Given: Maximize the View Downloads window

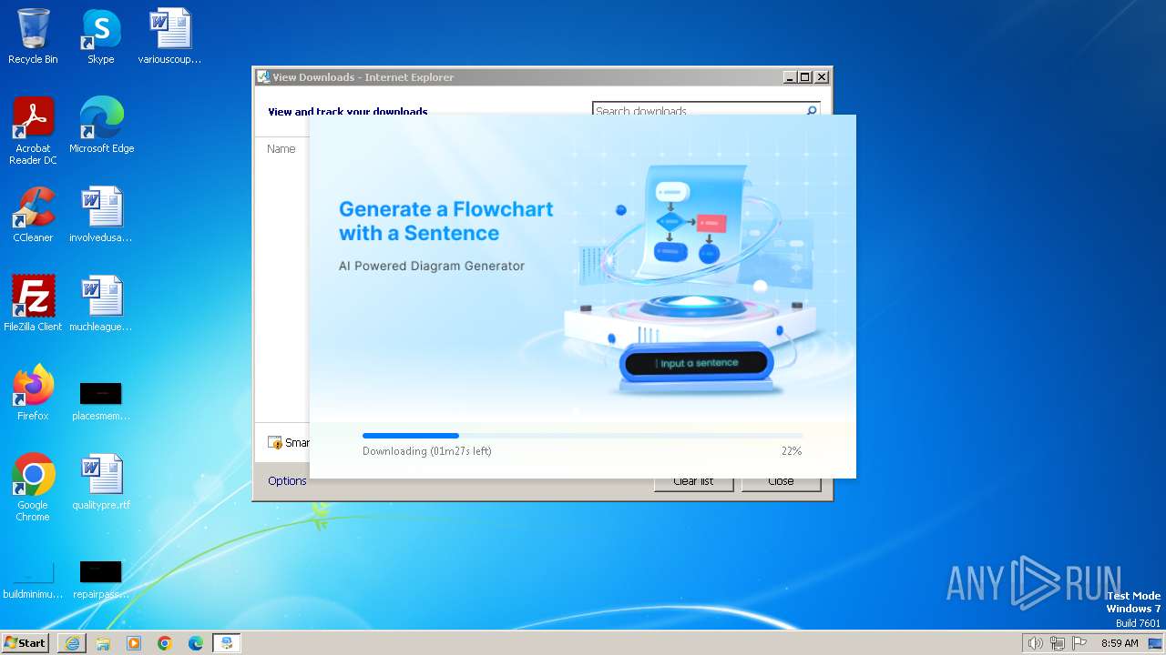Looking at the screenshot, I should [805, 77].
